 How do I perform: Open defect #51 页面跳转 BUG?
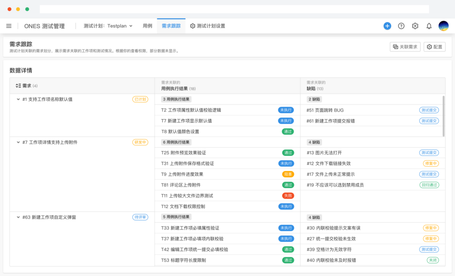coord(325,110)
